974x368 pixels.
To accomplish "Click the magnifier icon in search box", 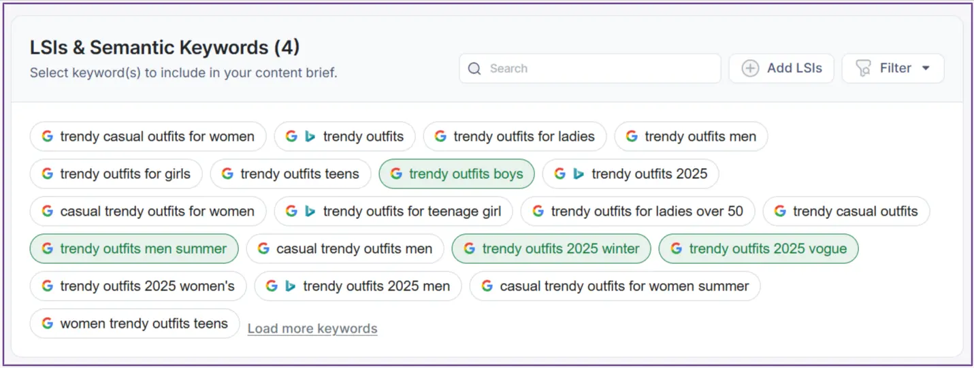I will [476, 69].
